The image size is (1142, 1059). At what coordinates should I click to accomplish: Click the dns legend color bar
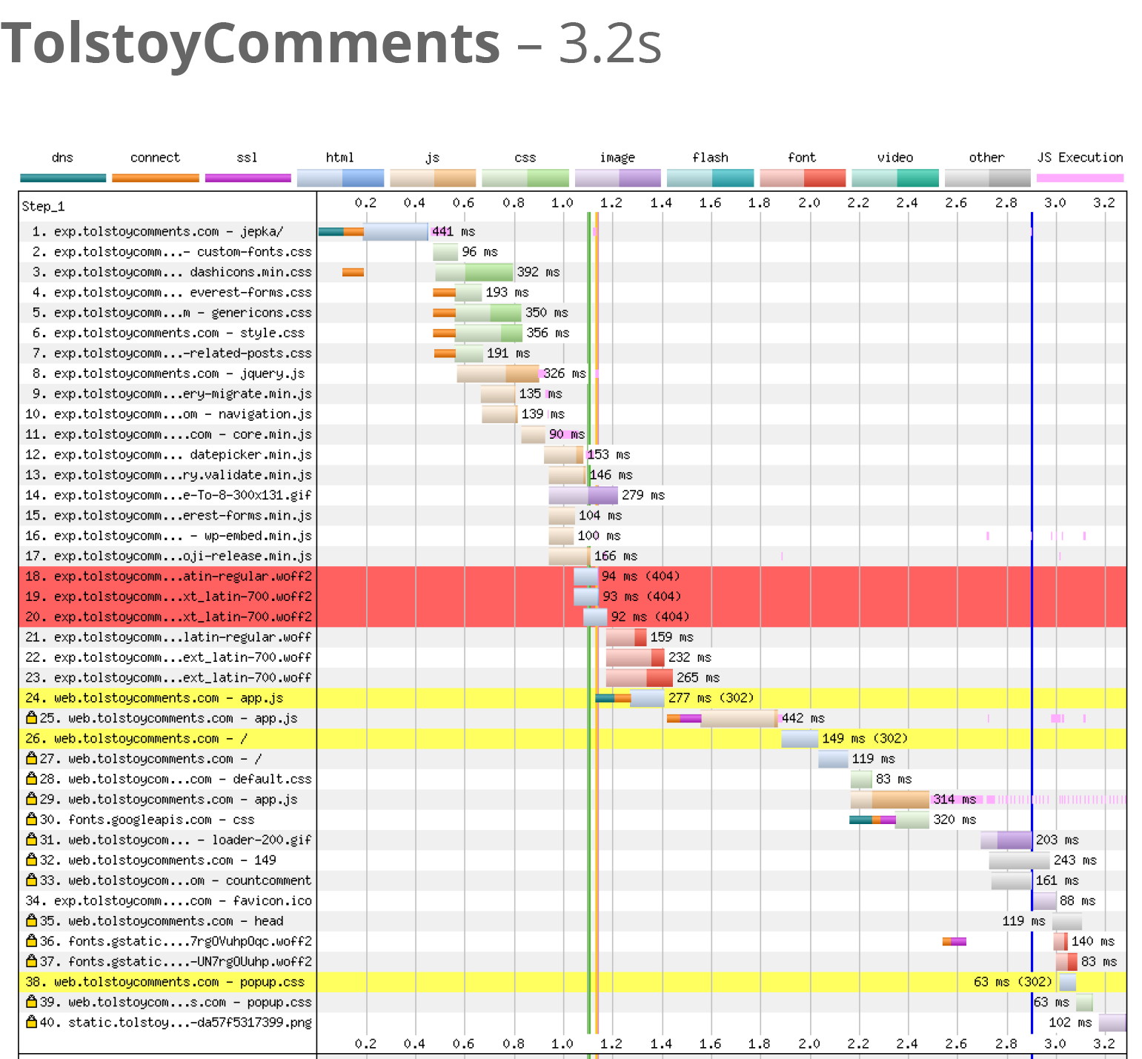(63, 178)
